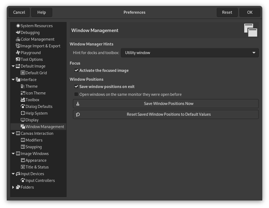Open the Hint for docks and toolbox dropdown
This screenshot has width=269, height=208.
(190, 52)
